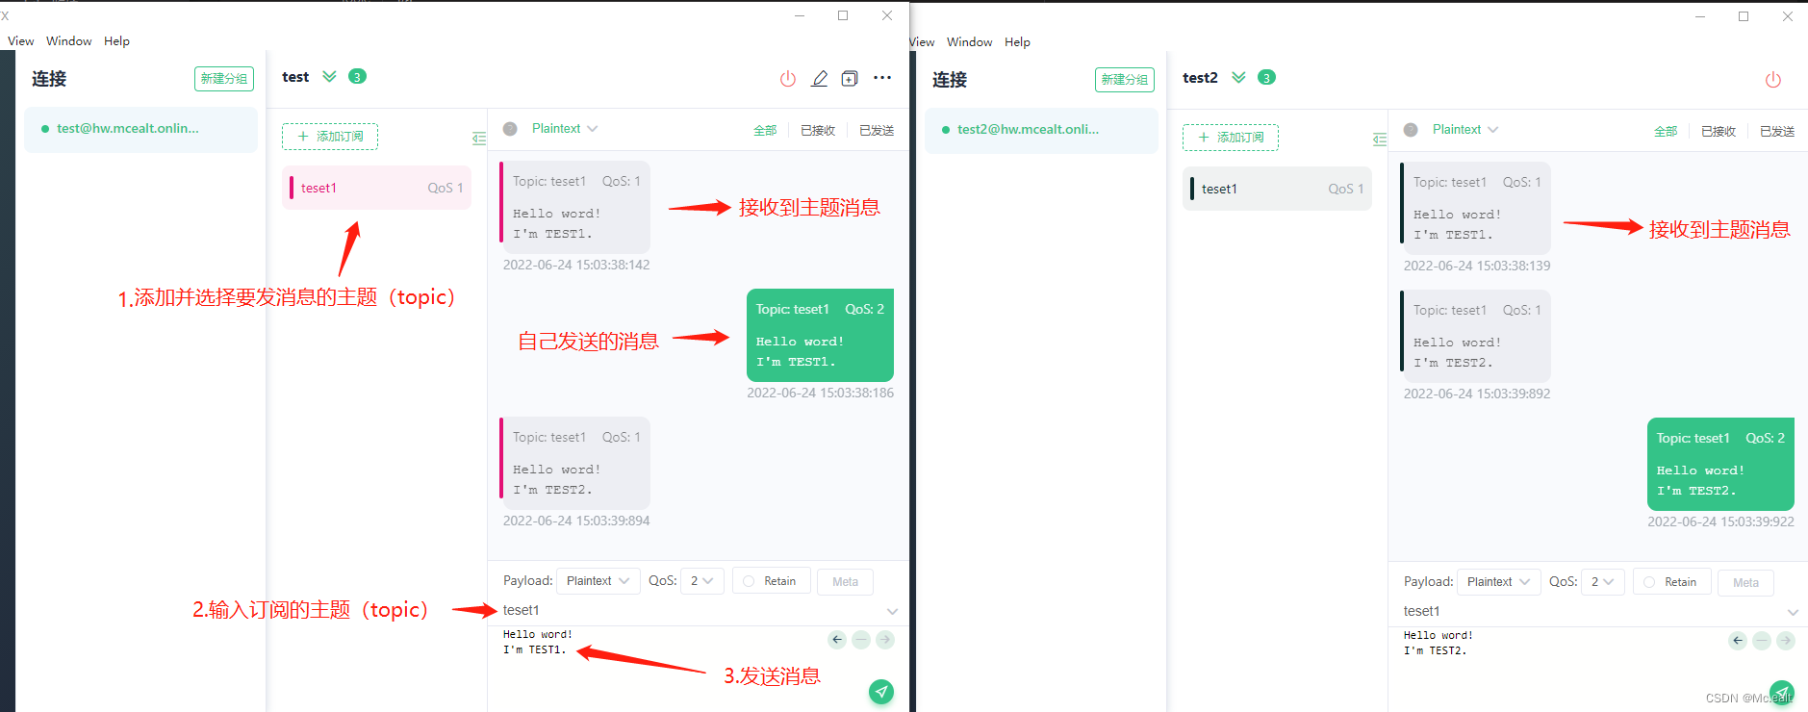Click 新建分组 new group button in left window
This screenshot has height=712, width=1808.
(224, 79)
